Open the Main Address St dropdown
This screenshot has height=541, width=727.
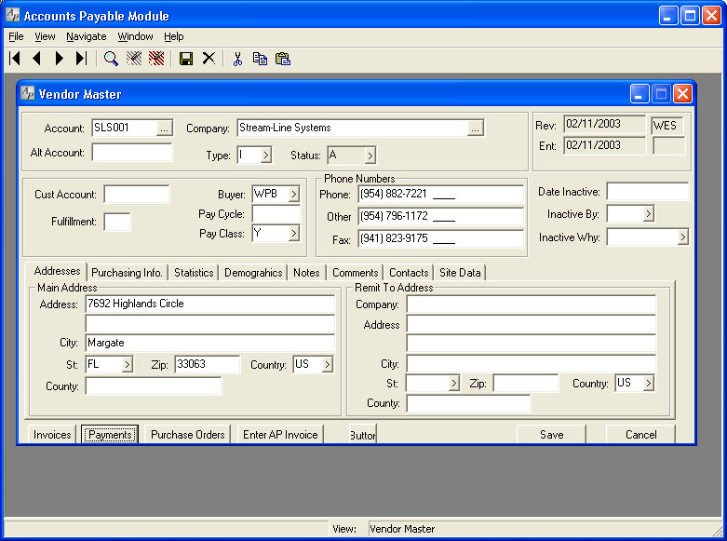[x=127, y=365]
